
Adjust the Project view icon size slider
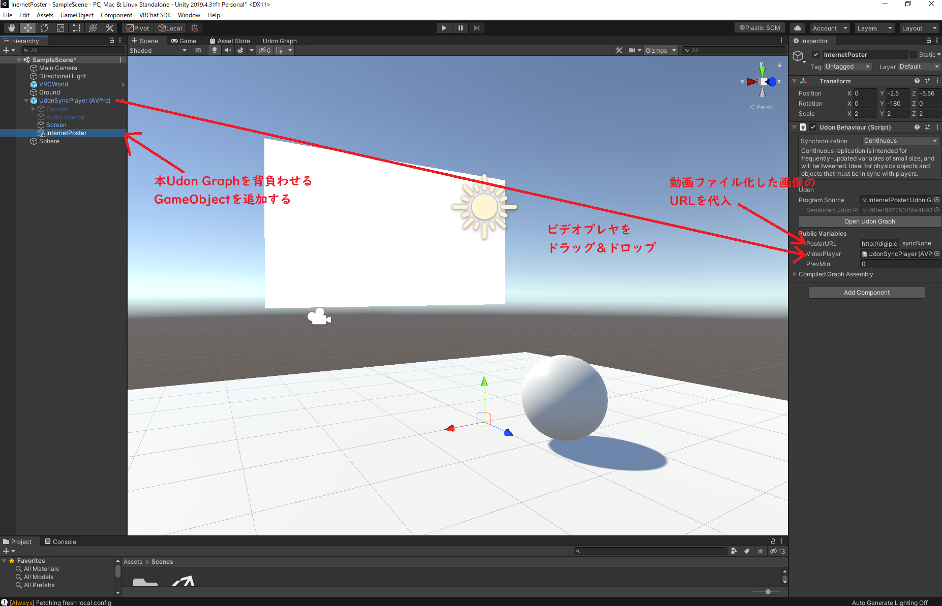pos(768,591)
